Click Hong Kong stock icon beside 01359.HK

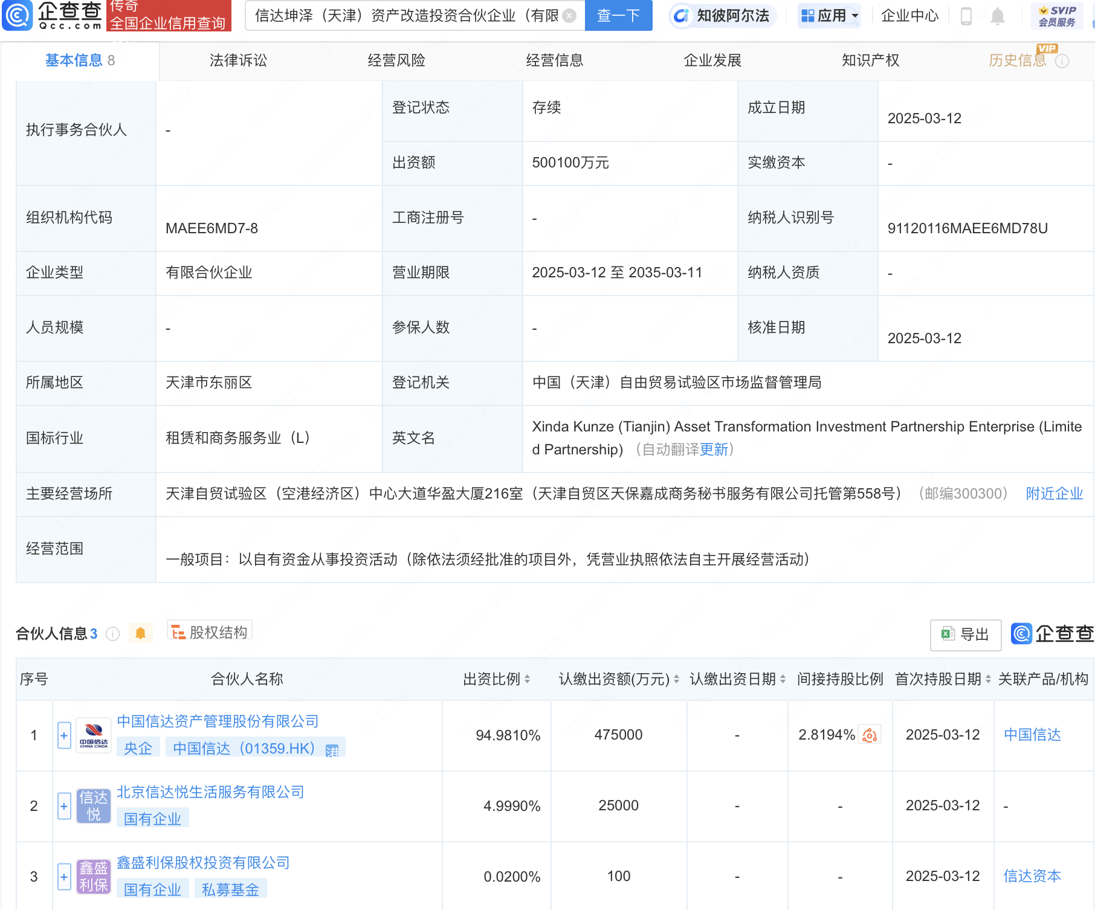tap(332, 750)
